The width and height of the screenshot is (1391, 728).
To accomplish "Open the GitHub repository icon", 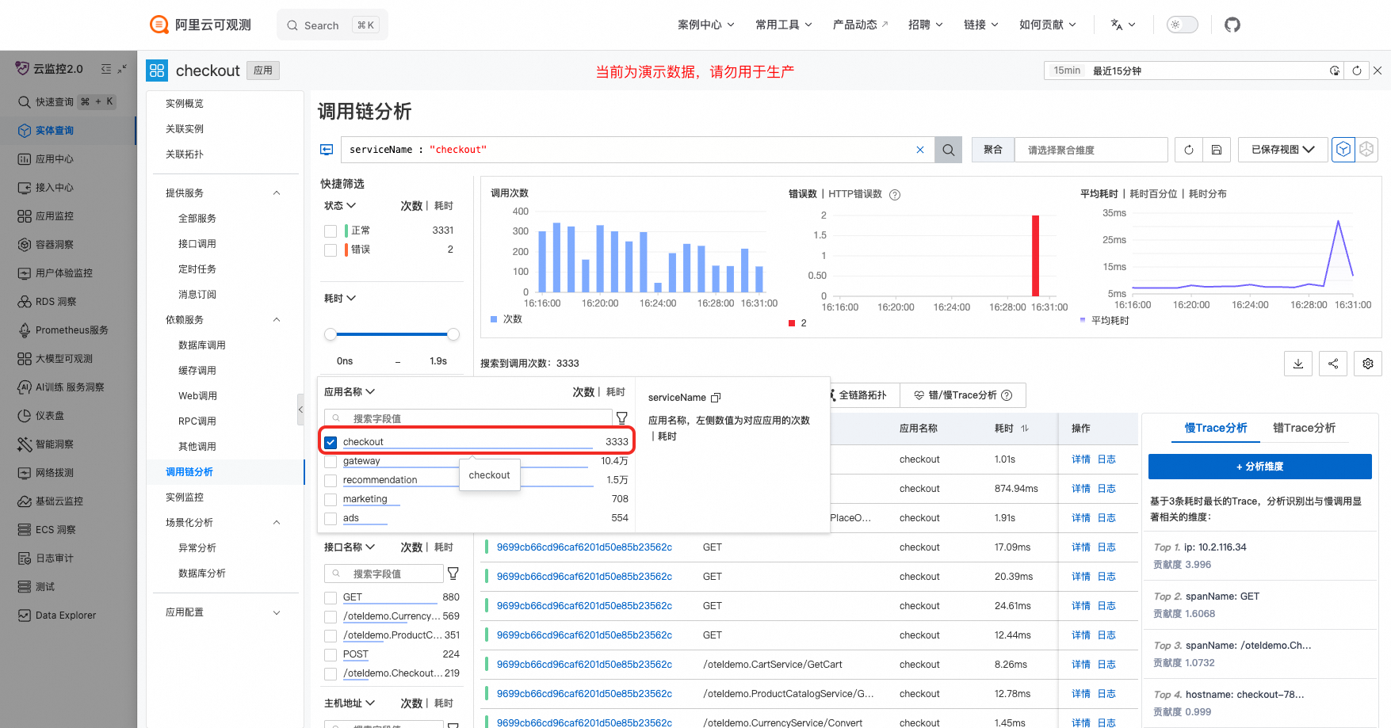I will (x=1232, y=25).
